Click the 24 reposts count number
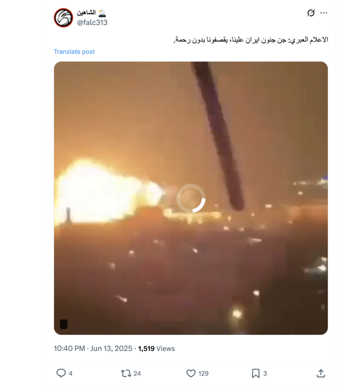Image resolution: width=341 pixels, height=387 pixels. tap(137, 373)
